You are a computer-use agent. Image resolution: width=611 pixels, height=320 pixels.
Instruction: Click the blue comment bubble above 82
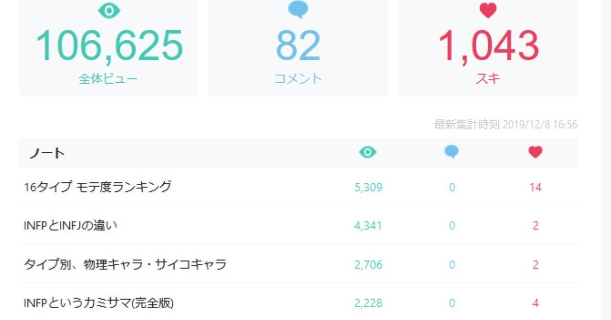298,10
